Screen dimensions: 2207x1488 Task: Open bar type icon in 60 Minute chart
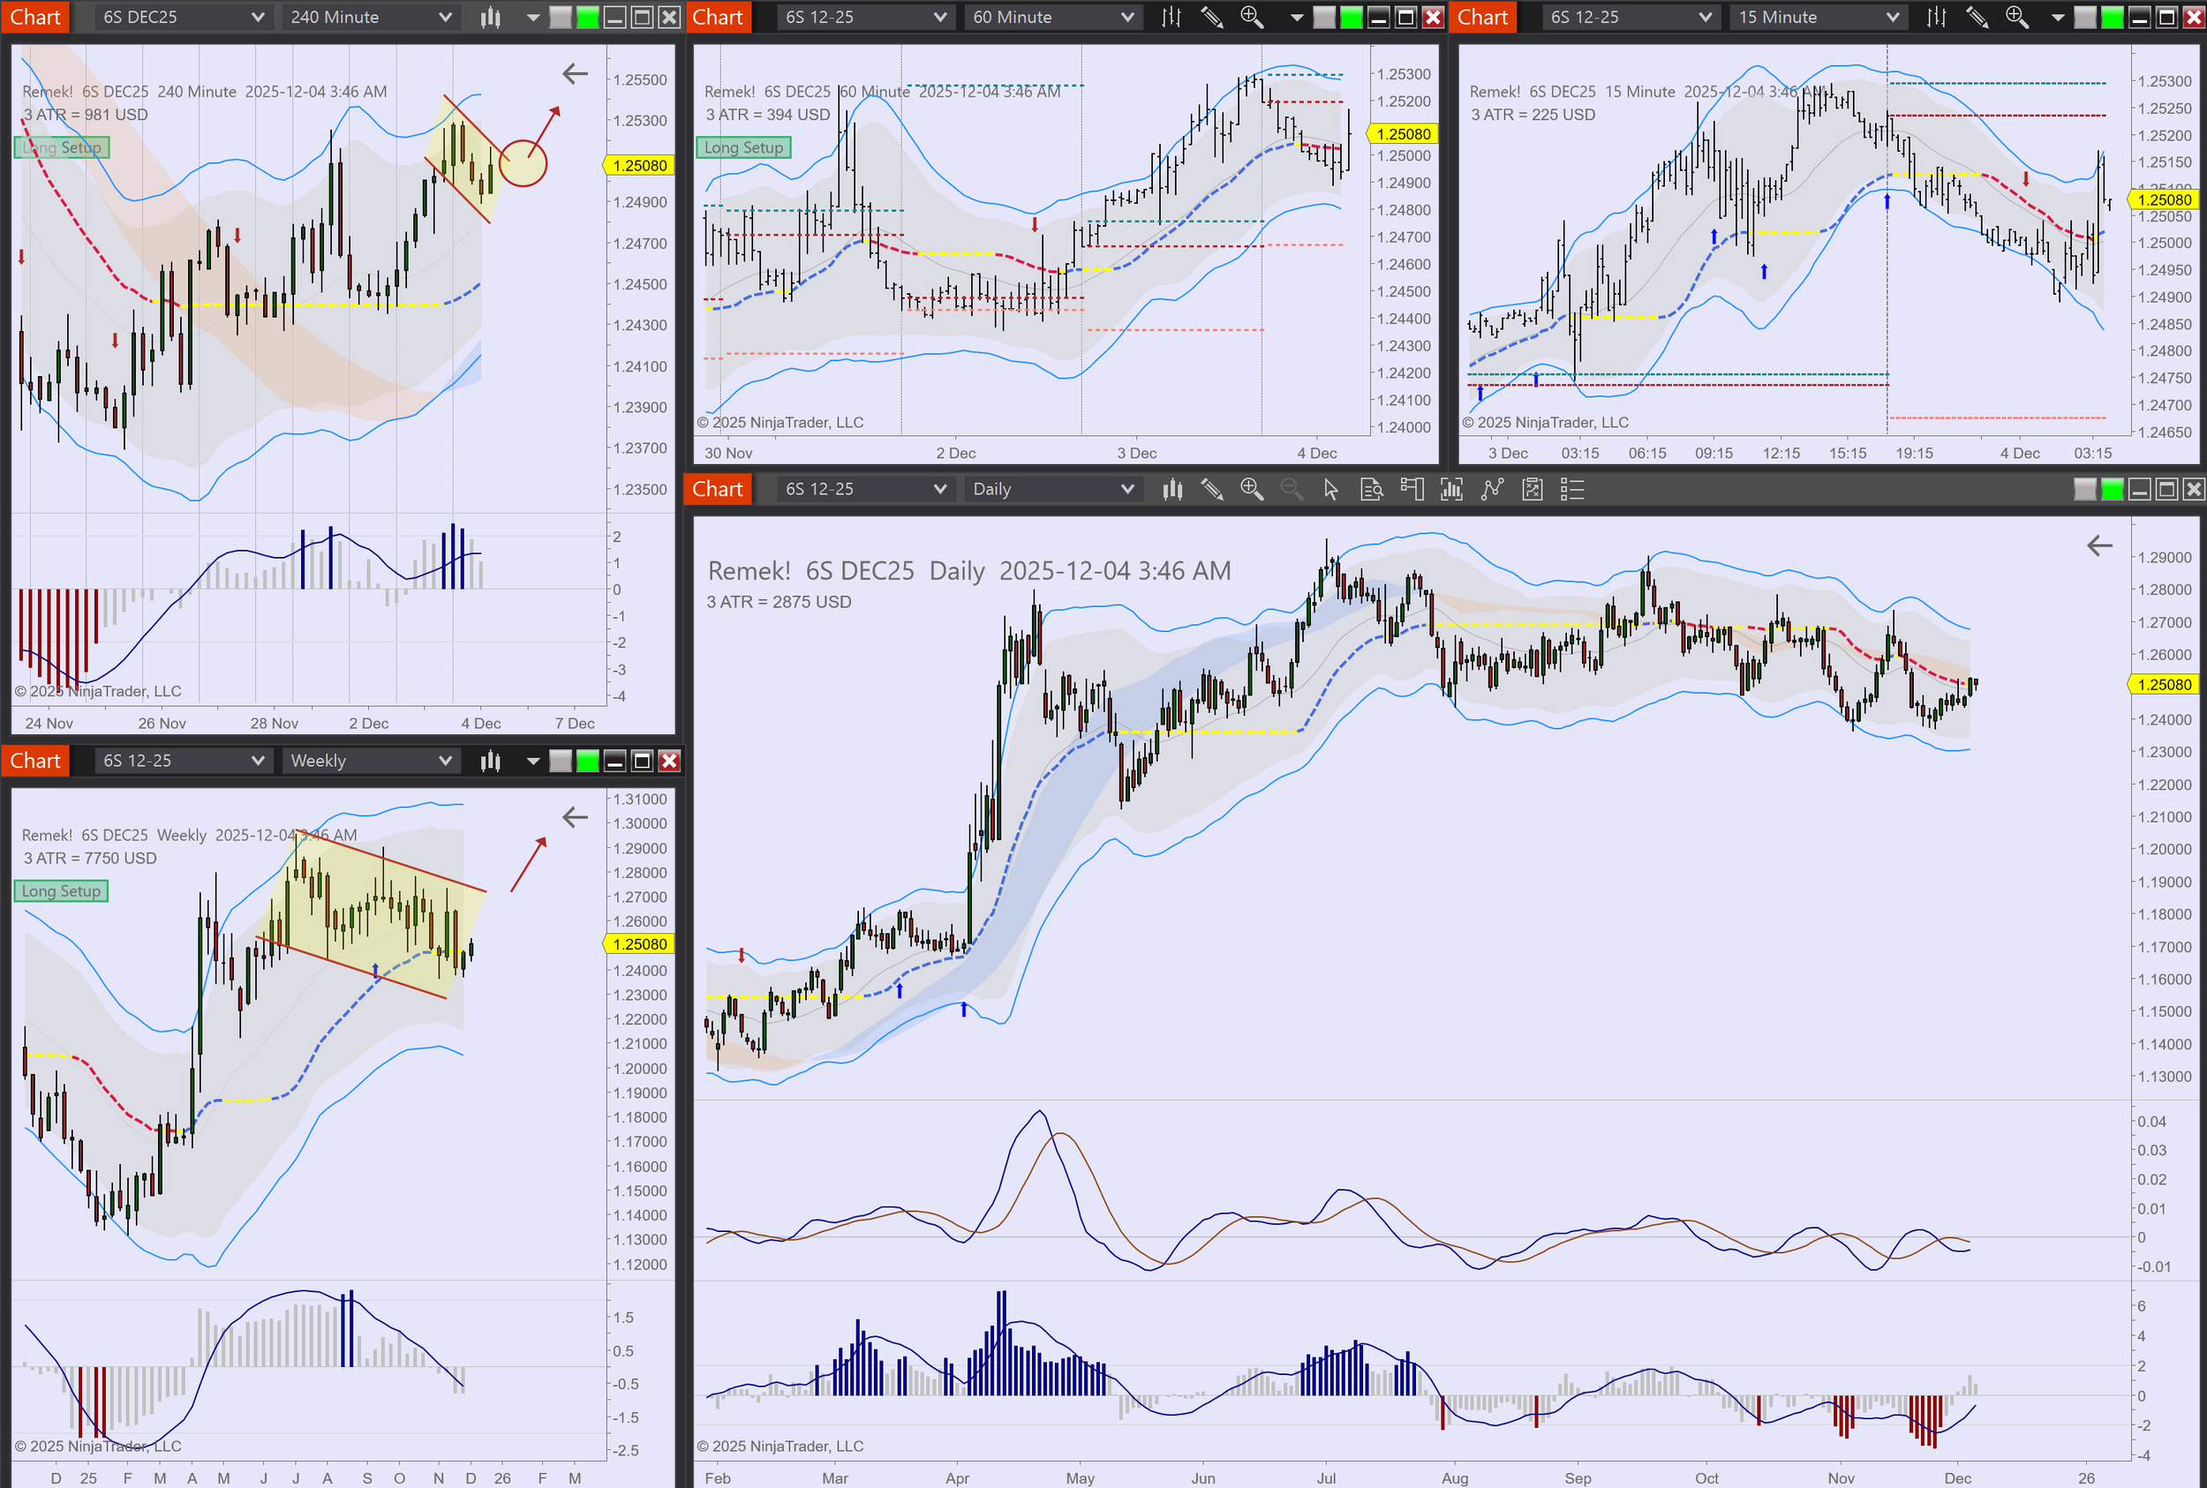tap(1171, 17)
